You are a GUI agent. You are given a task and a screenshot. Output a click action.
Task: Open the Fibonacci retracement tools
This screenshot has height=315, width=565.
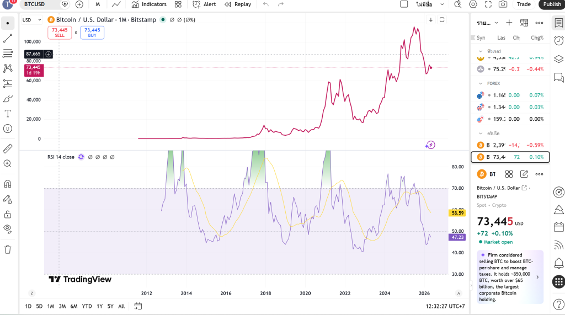tap(8, 54)
